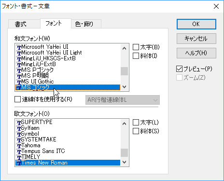Uncheck the プレビュー(P) checkbox

coord(179,69)
